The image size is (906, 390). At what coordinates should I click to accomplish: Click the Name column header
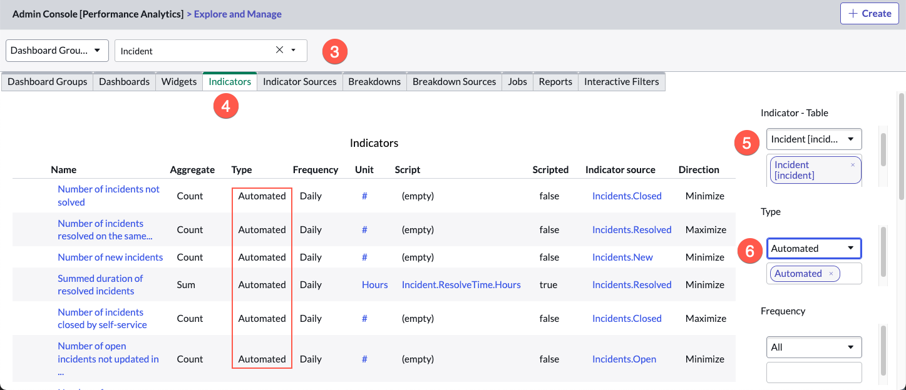pos(64,169)
